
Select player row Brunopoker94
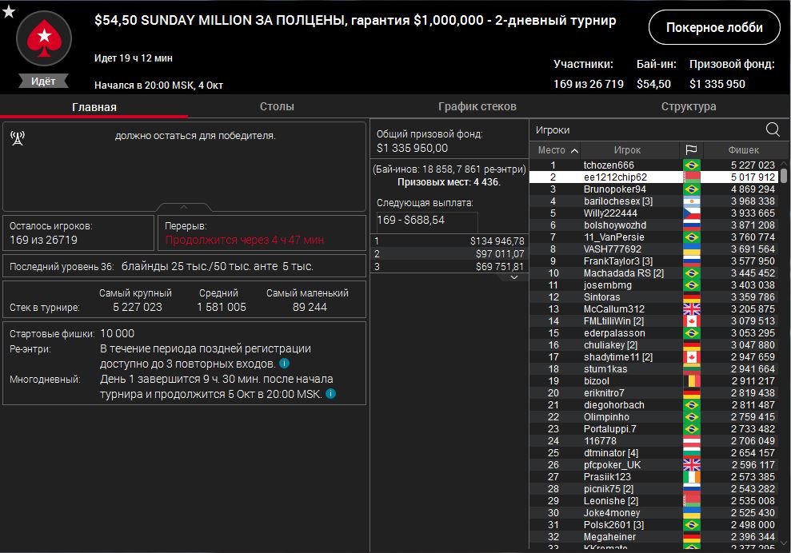654,189
